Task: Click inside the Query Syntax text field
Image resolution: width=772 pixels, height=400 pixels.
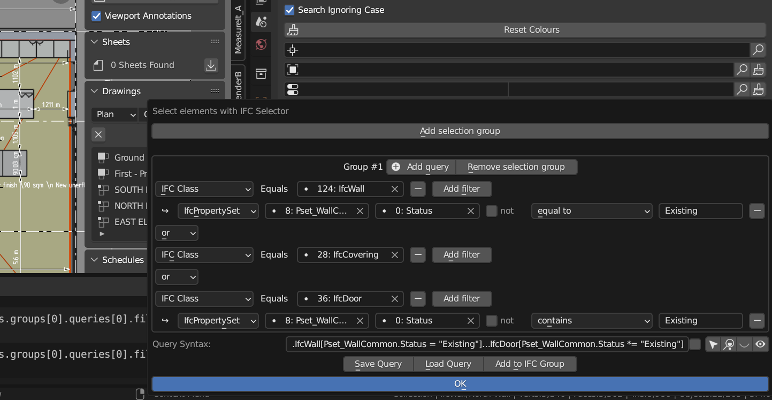Action: pos(487,344)
